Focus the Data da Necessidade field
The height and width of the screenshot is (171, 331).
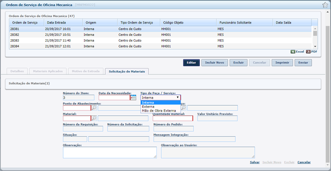click(x=114, y=97)
